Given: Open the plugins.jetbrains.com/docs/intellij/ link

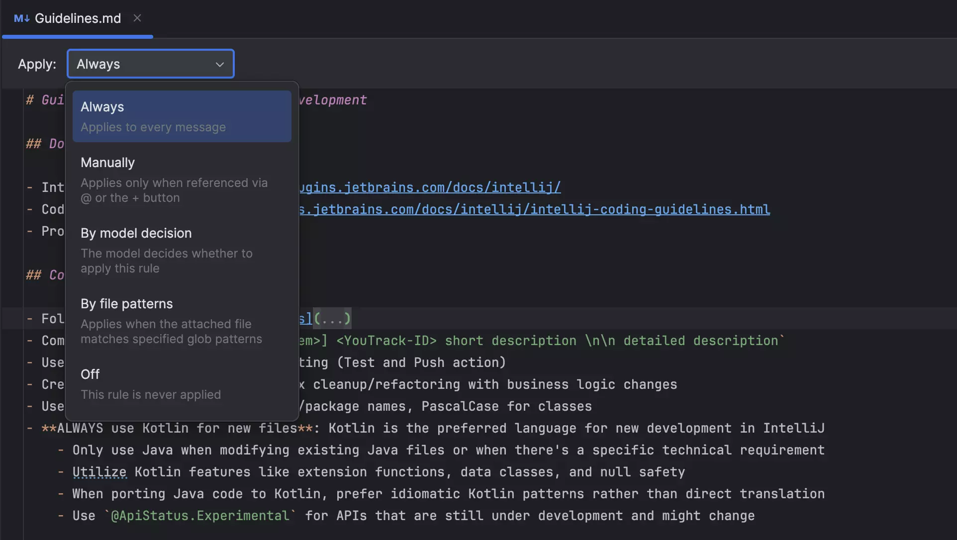Looking at the screenshot, I should (x=430, y=187).
